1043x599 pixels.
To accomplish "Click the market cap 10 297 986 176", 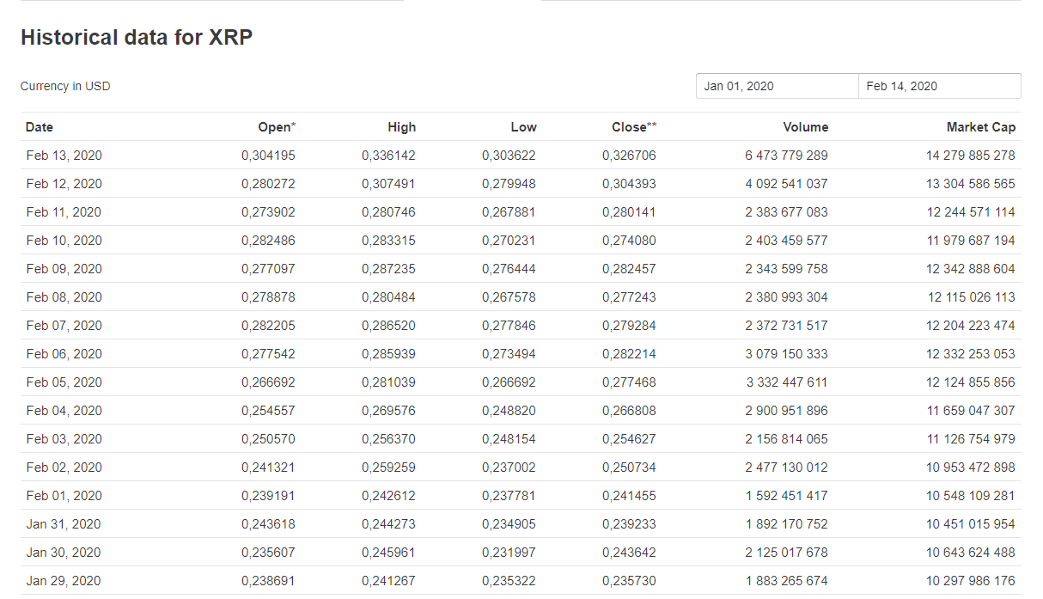I will coord(971,581).
